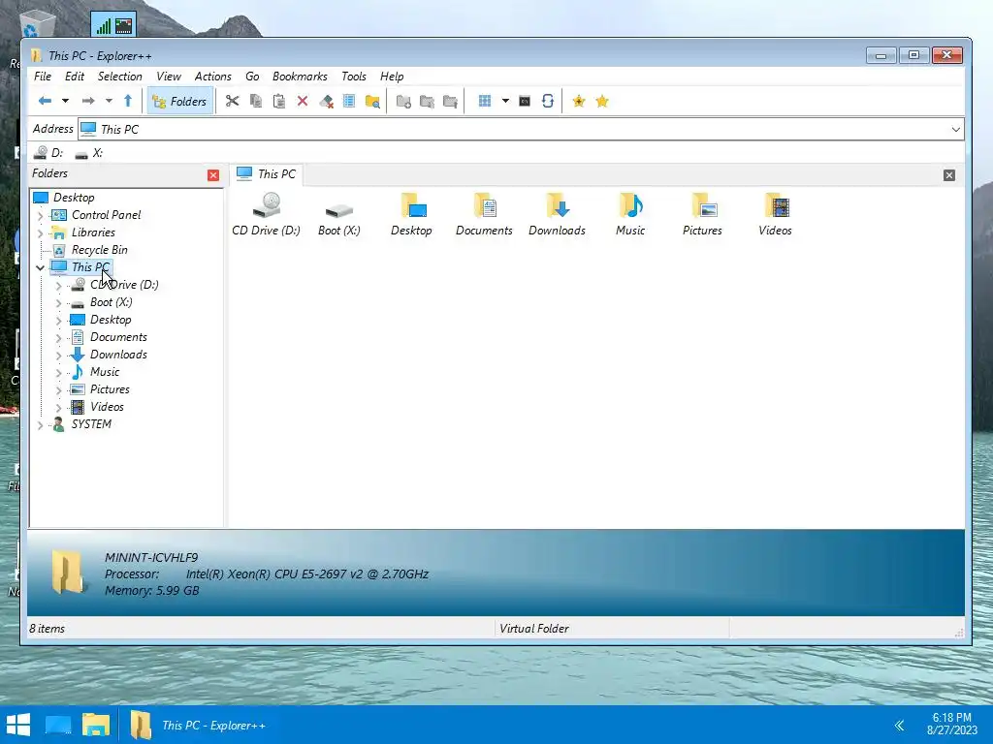The image size is (993, 744).
Task: Select the This PC tab
Action: click(x=266, y=174)
